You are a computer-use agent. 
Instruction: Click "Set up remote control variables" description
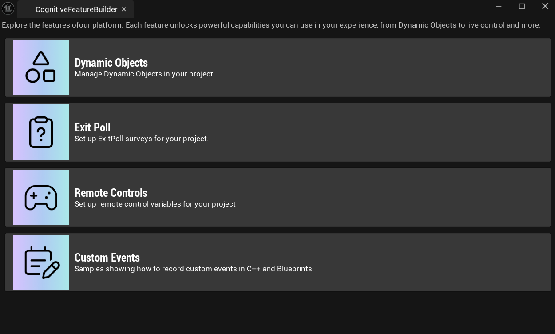(155, 204)
